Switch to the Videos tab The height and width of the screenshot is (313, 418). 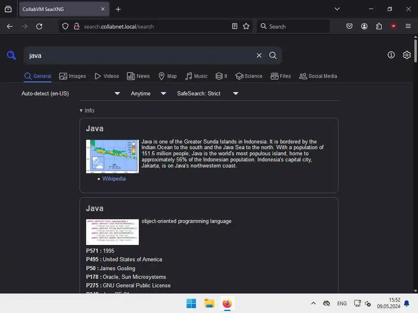point(107,76)
